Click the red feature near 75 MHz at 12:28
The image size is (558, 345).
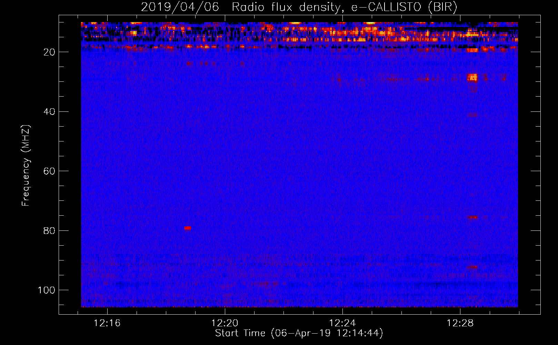click(473, 217)
